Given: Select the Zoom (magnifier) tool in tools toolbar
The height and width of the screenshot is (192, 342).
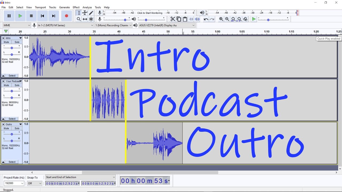Looking at the screenshot, I should click(x=79, y=19).
